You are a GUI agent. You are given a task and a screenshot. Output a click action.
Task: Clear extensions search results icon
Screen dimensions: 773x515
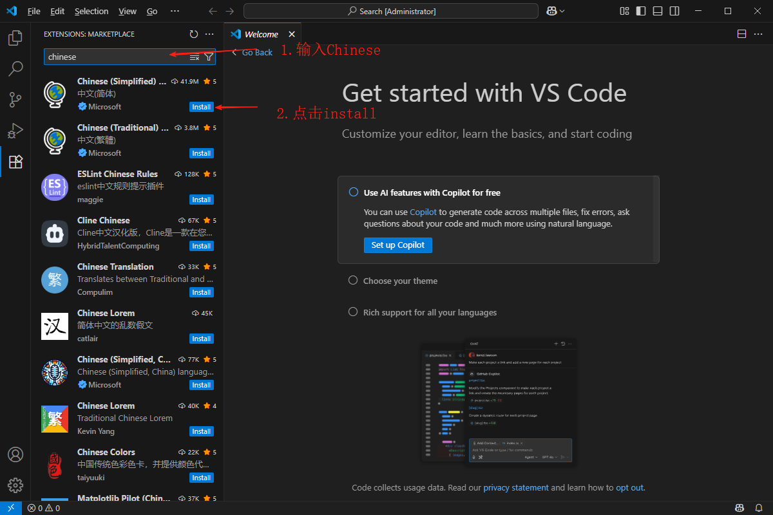(195, 57)
